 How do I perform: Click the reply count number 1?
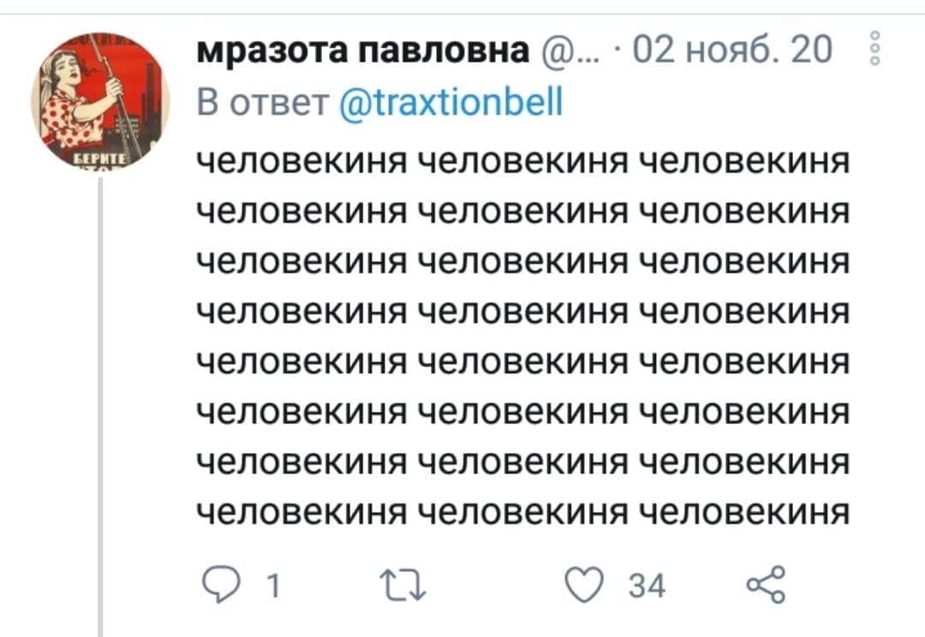[x=272, y=586]
